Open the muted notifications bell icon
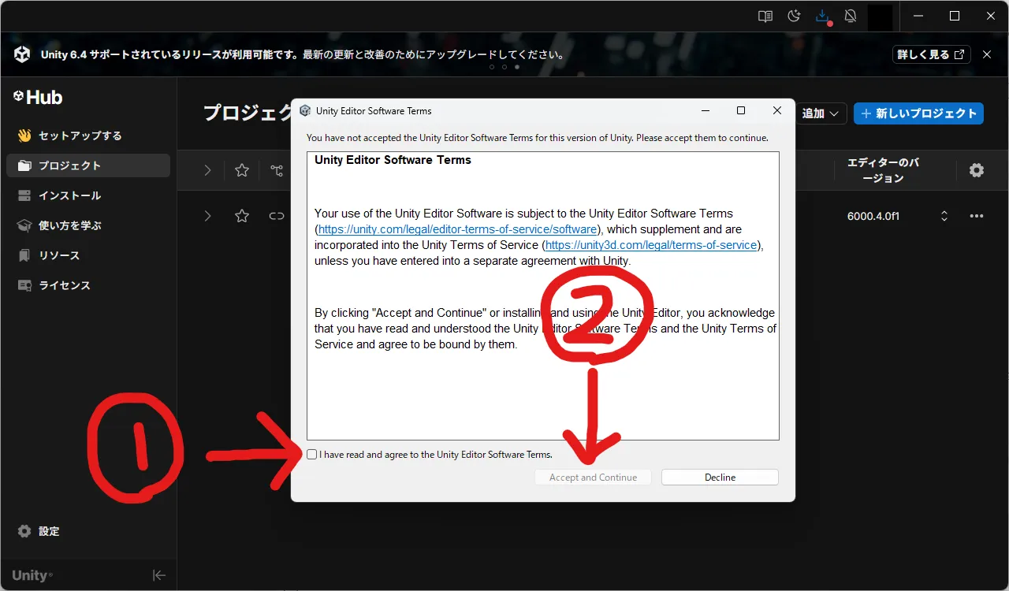Screen dimensions: 1009x591 [851, 16]
